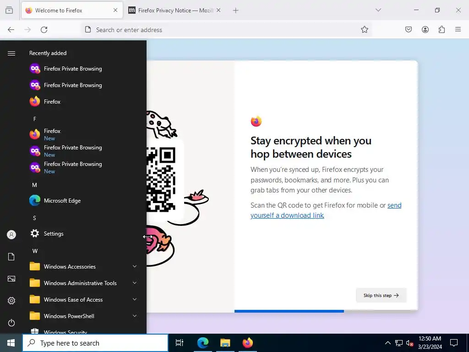Expand the Windows Ease of Access chevron
The image size is (469, 352).
(135, 299)
